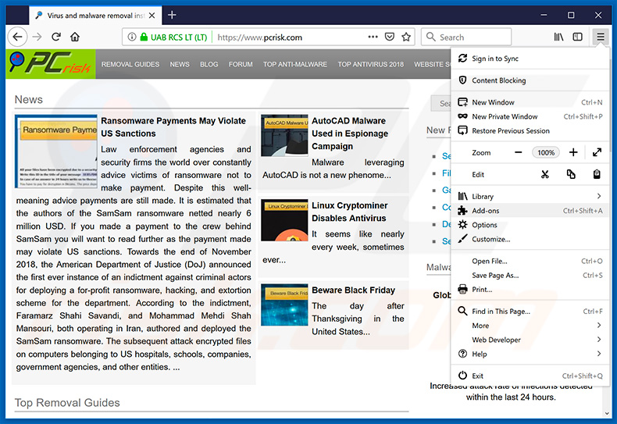Viewport: 617px width, 424px height.
Task: Reset zoom at 100% indicator
Action: point(546,152)
